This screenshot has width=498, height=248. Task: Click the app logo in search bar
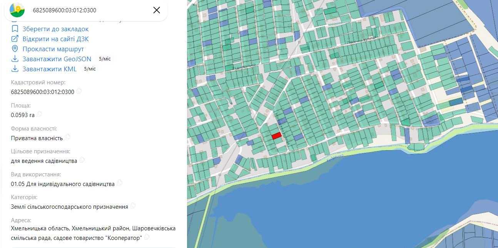[x=17, y=10]
